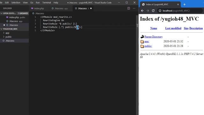Open the Parent Directory link

pyautogui.click(x=154, y=37)
